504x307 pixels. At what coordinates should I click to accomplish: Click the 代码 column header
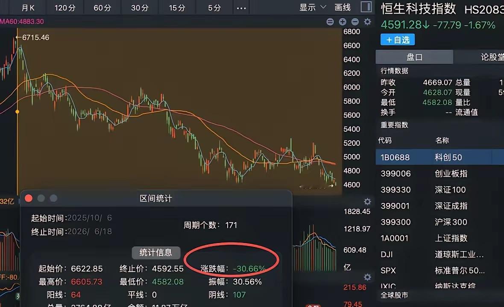pyautogui.click(x=385, y=140)
